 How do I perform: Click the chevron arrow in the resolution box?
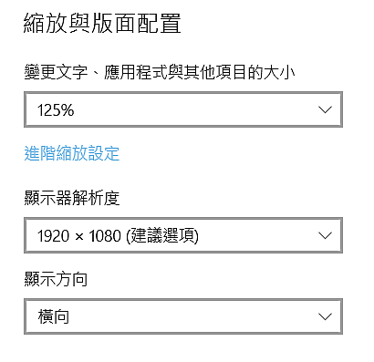(325, 235)
